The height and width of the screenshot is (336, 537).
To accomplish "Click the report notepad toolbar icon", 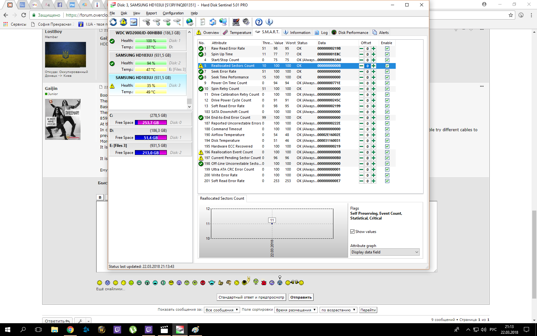I will [x=202, y=22].
